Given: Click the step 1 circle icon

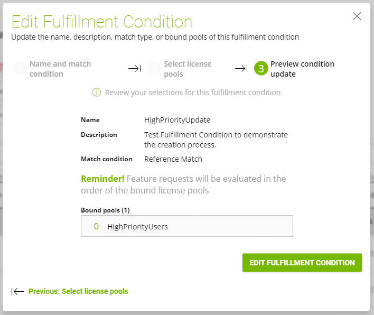Looking at the screenshot, I should [x=20, y=69].
